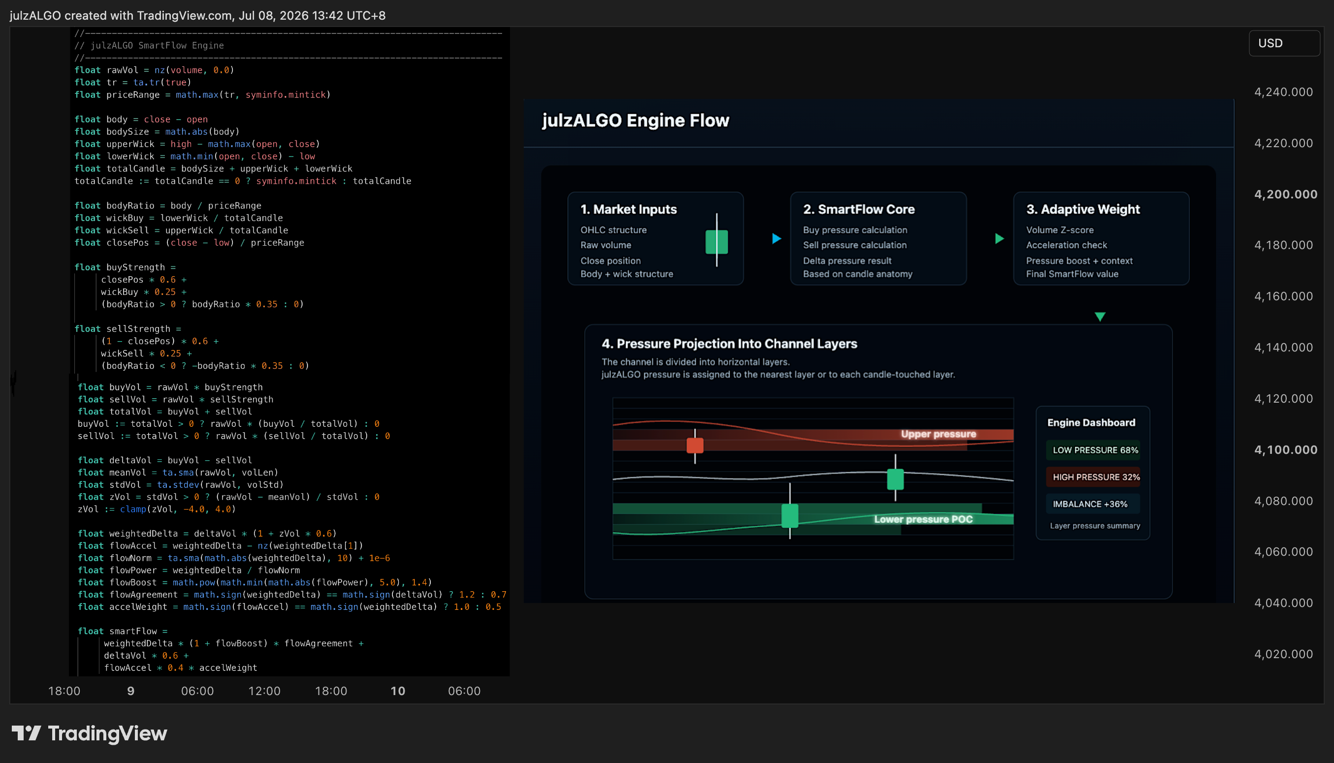The image size is (1334, 763).
Task: Click the 4,240.000 price axis label
Action: 1283,92
